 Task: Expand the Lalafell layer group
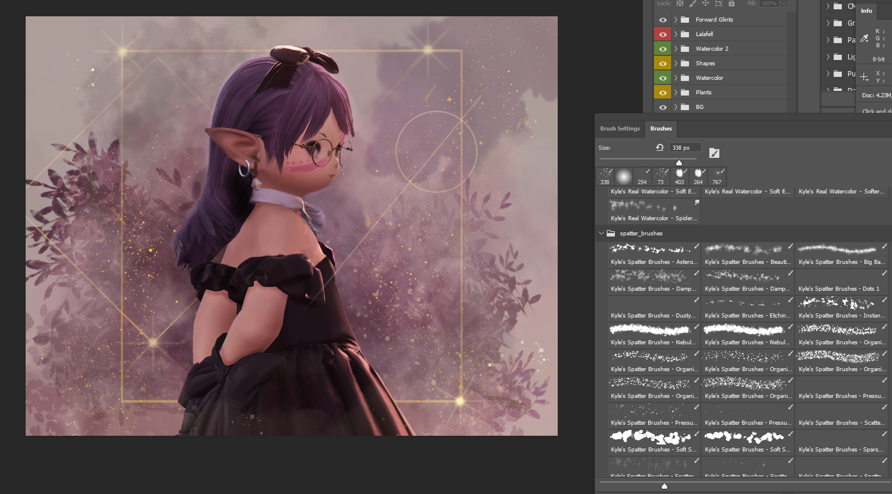[x=676, y=34]
